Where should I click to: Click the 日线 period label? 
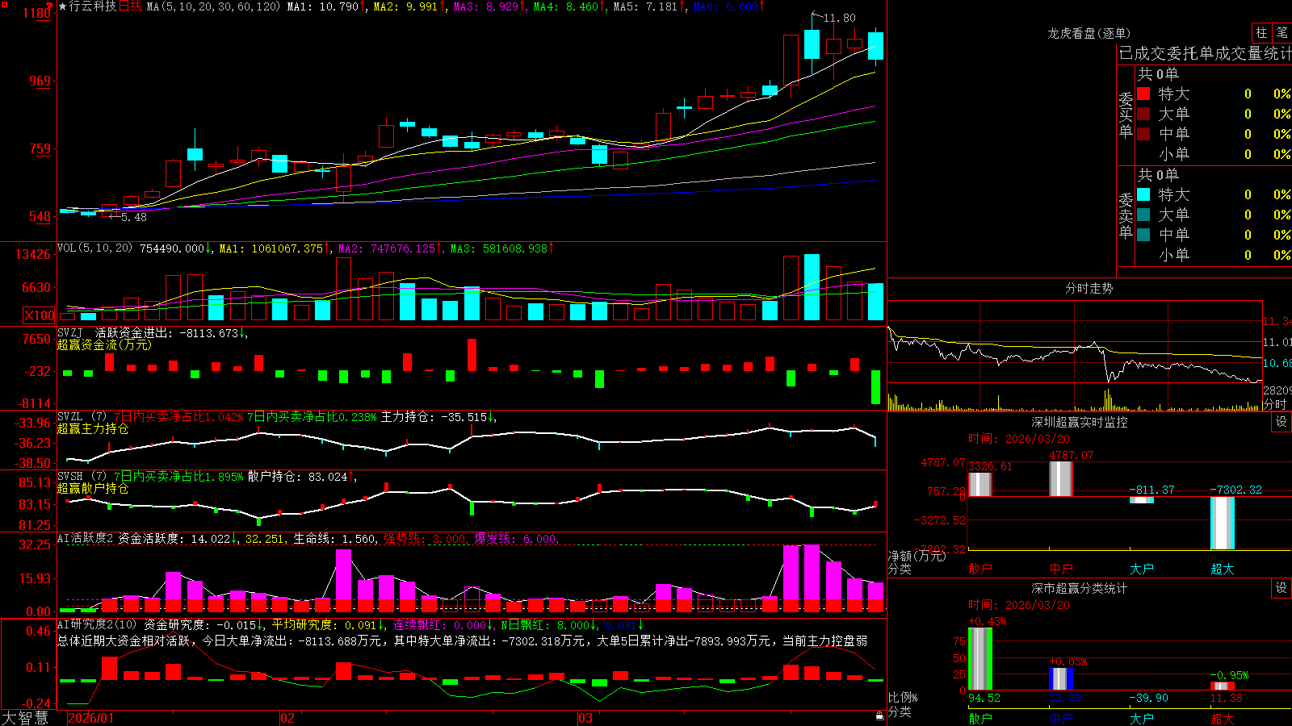coord(130,6)
